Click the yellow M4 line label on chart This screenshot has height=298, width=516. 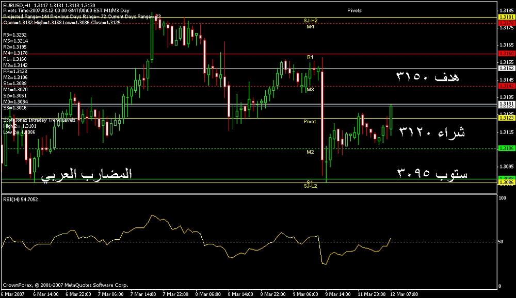310,27
